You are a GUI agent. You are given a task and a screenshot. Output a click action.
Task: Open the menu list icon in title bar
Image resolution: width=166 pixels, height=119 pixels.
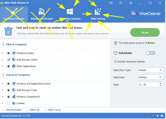pos(131,3)
